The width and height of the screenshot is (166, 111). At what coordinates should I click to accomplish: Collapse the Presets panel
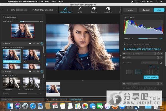tap(3, 43)
